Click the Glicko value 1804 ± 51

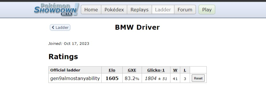tap(156, 78)
